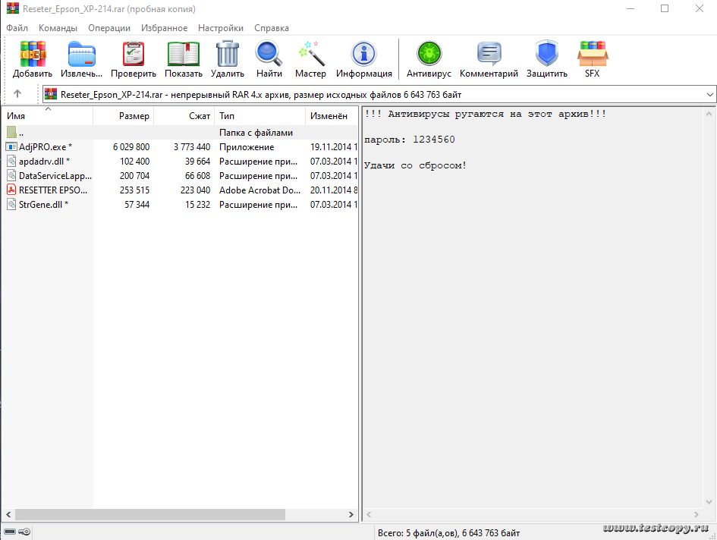Expand the archive path dropdown
717x540 pixels.
point(709,95)
